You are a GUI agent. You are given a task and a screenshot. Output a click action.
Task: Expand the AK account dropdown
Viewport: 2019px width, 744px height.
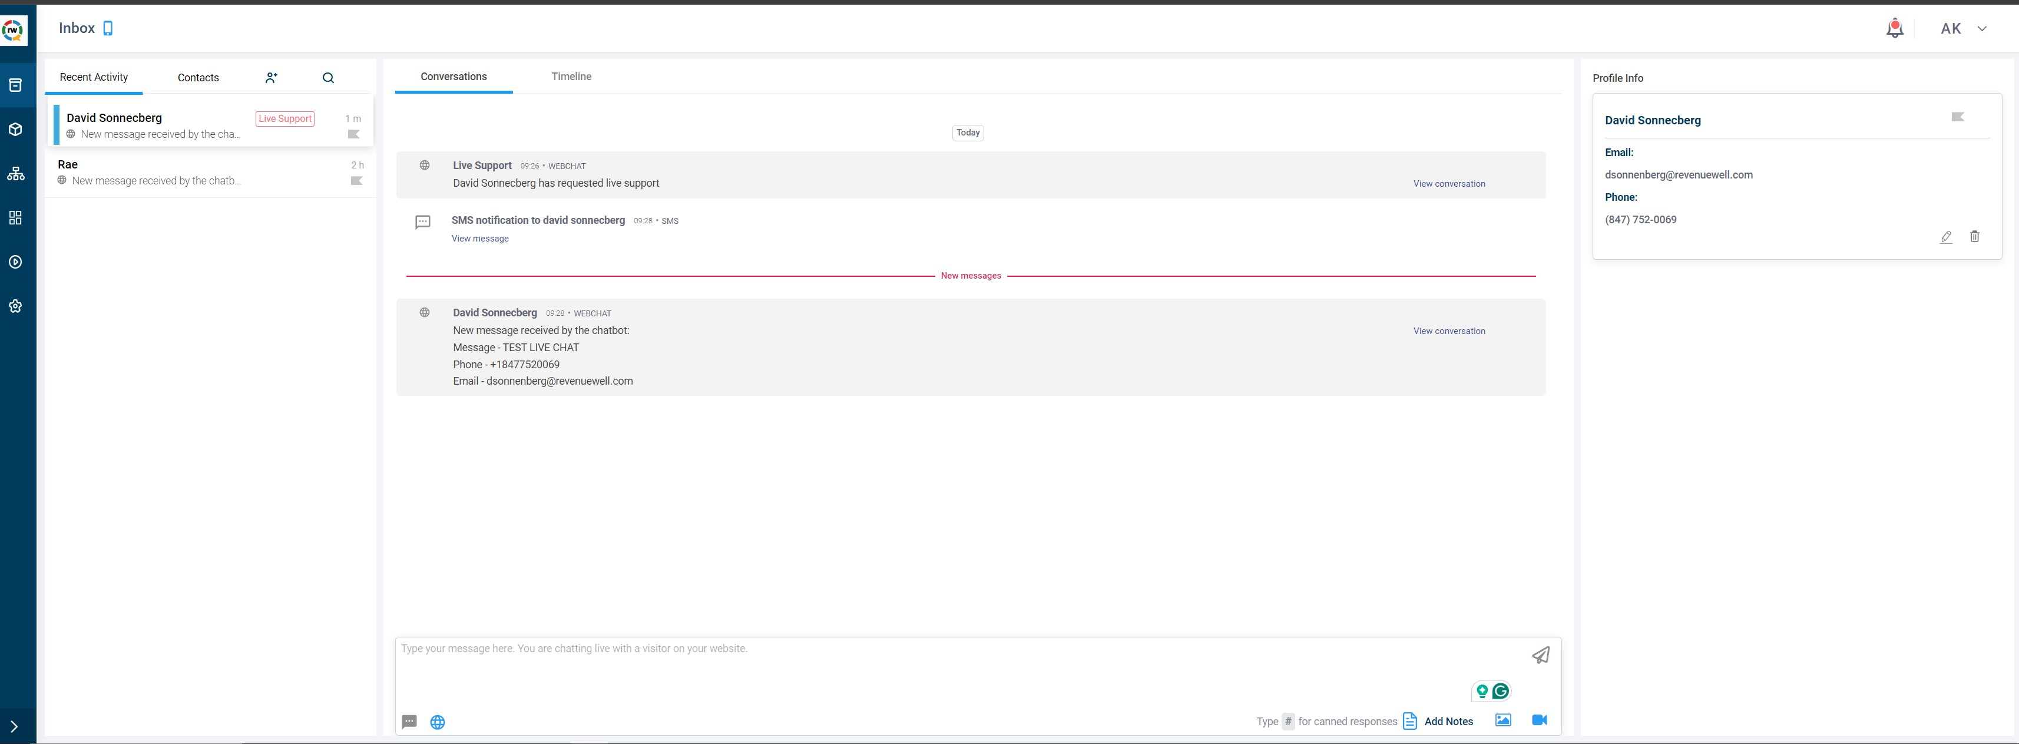[x=1982, y=29]
